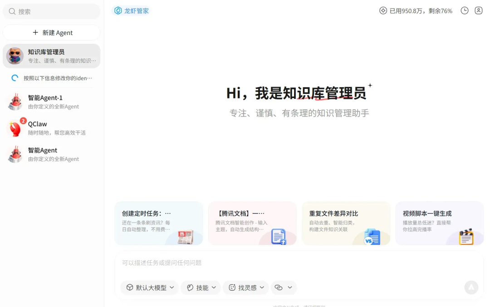Click the QClaw red claw avatar
The height and width of the screenshot is (307, 490).
15,129
